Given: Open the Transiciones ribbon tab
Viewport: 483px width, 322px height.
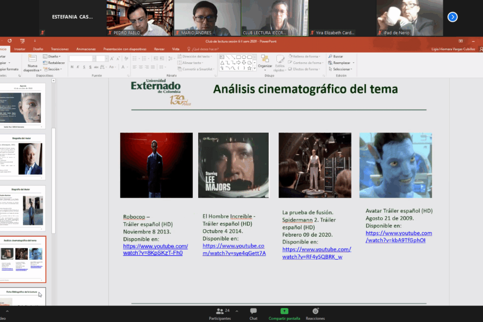Looking at the screenshot, I should 60,49.
